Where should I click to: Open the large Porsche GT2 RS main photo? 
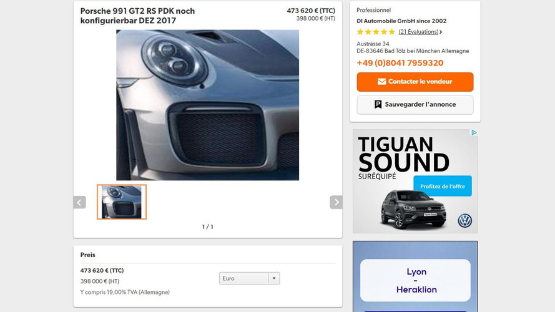click(x=207, y=105)
